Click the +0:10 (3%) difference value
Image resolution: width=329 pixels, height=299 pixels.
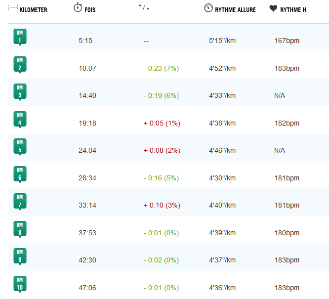(162, 206)
